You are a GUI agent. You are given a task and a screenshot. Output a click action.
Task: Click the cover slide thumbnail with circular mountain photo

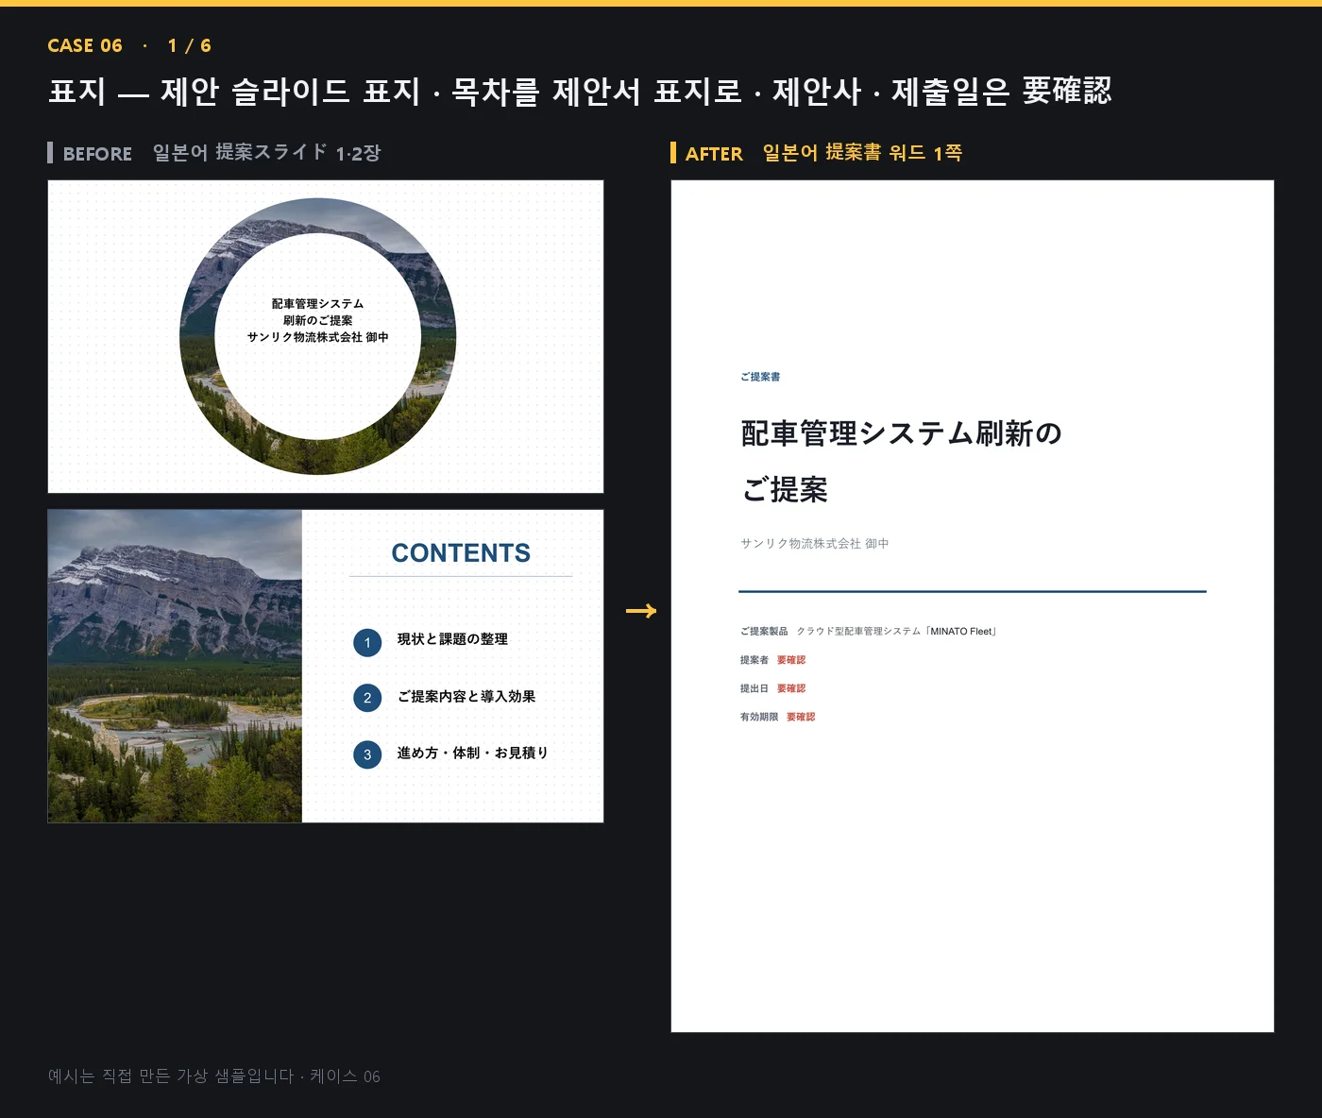[x=326, y=336]
